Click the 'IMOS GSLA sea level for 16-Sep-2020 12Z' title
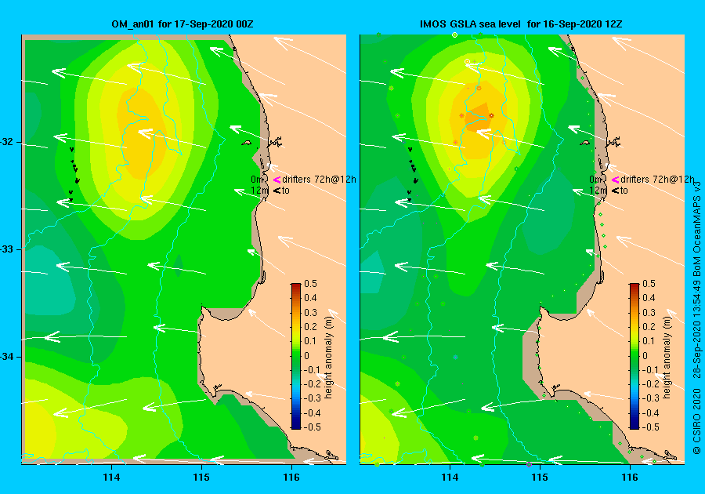 (x=521, y=24)
